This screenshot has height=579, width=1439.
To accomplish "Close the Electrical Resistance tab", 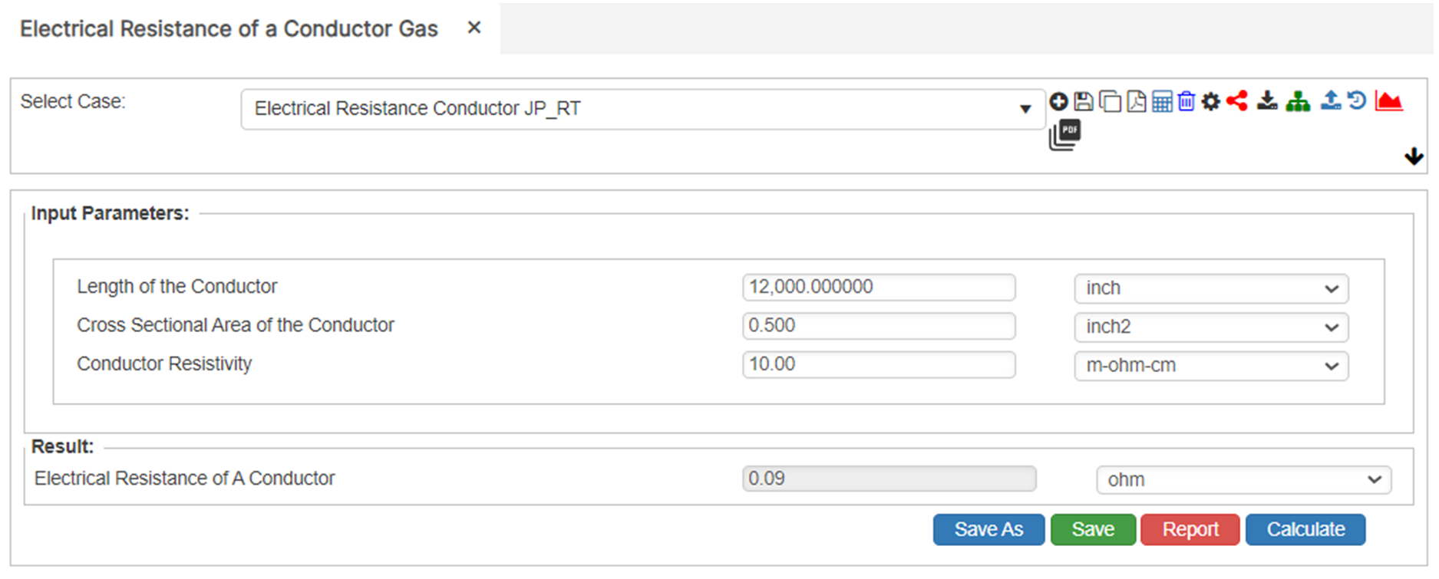I will click(474, 28).
